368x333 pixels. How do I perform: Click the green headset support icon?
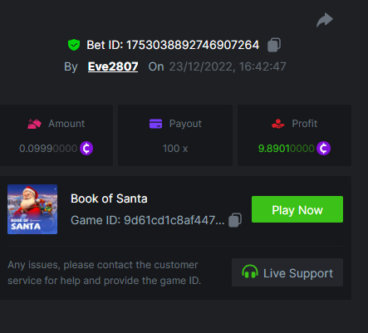point(250,272)
